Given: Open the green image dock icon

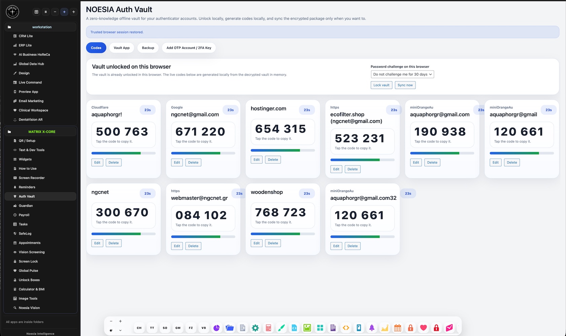Looking at the screenshot, I should point(307,328).
